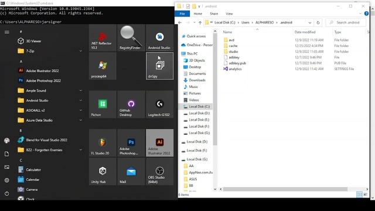Expand the Ample Sound folder group
Image resolution: width=375 pixels, height=211 pixels.
50,91
